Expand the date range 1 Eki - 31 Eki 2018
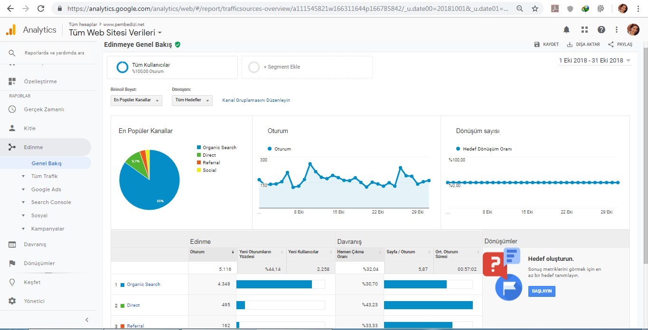This screenshot has width=648, height=330. click(595, 61)
